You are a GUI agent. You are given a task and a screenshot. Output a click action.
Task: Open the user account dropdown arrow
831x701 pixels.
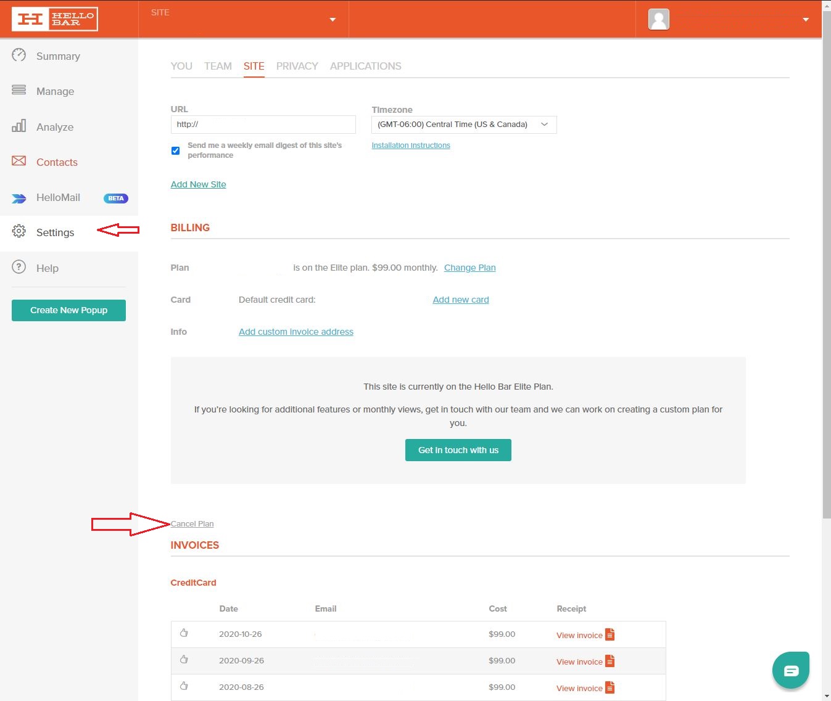coord(806,20)
